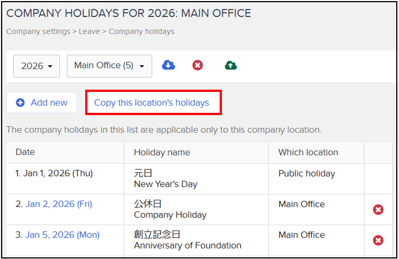Viewport: 399px width, 259px height.
Task: Click the plus icon beside Add new
Action: point(20,102)
